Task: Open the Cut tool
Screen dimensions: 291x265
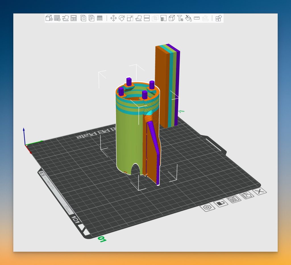Action: tap(147, 18)
